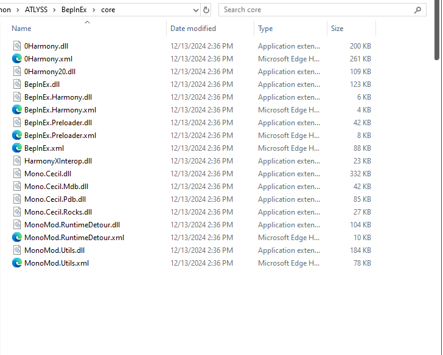
Task: Select the BepInEx.Harmony.dll file name
Action: click(58, 97)
